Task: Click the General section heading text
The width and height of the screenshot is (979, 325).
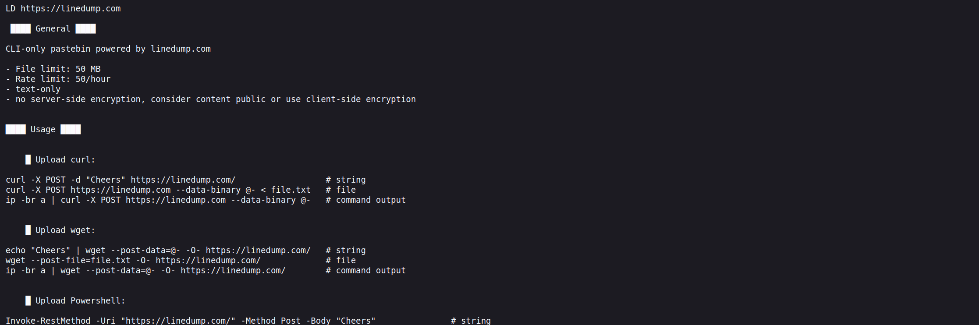Action: click(x=53, y=29)
